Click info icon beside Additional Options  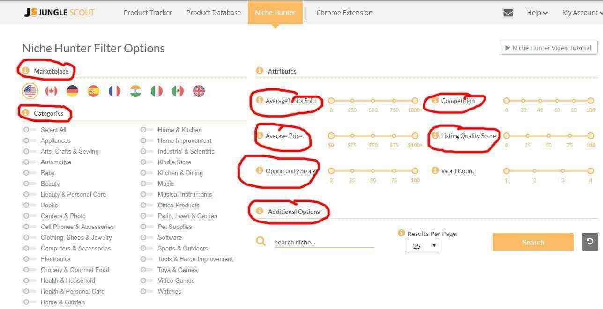point(259,211)
